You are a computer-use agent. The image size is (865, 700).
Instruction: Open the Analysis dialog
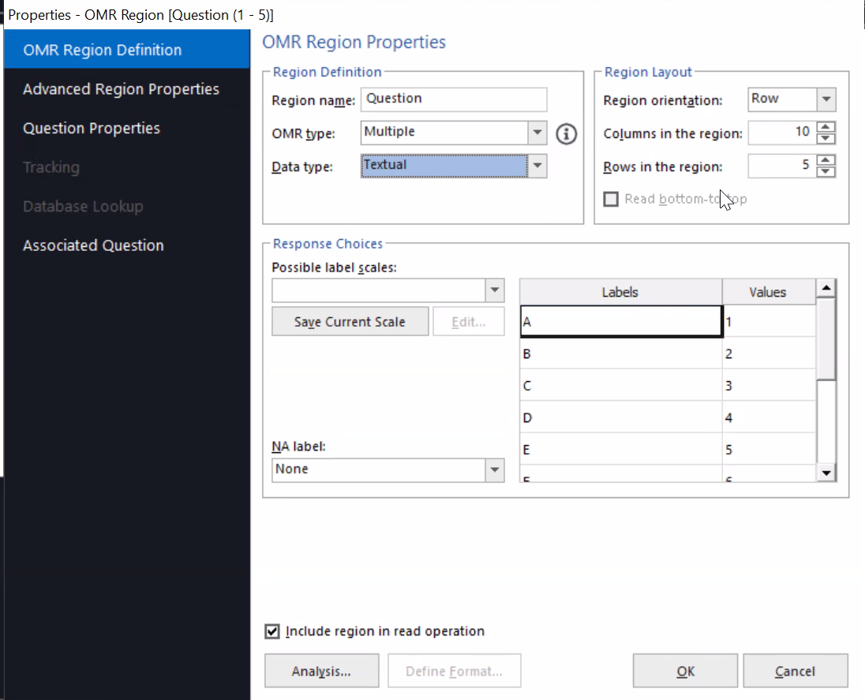321,670
